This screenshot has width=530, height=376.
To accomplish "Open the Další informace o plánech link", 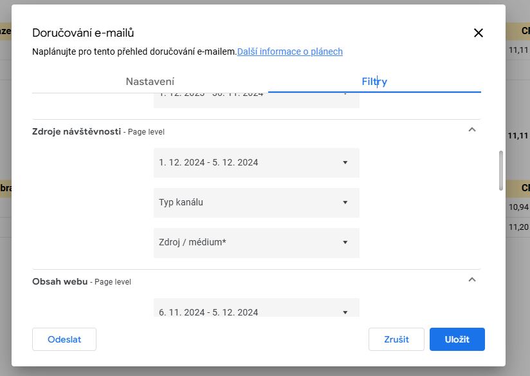I will 289,52.
